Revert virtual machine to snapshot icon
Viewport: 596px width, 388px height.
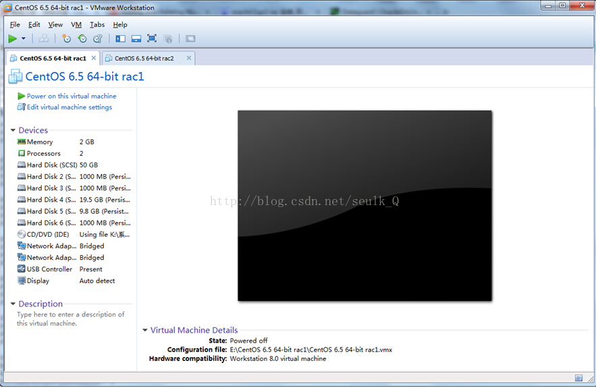[82, 38]
